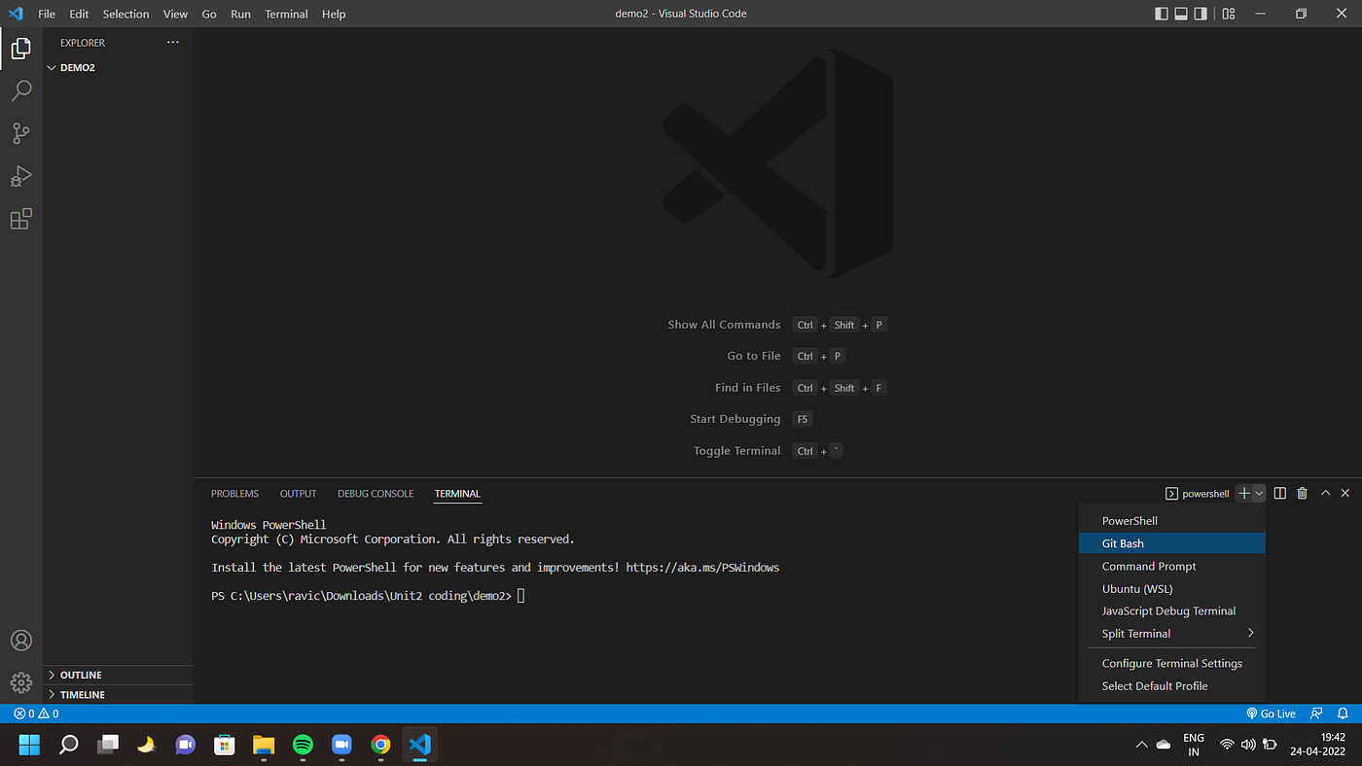1362x766 pixels.
Task: Open the File menu
Action: (x=47, y=14)
